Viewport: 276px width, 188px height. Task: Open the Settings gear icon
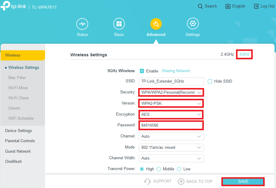193,24
